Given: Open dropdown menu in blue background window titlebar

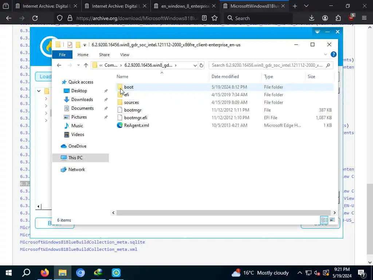Looking at the screenshot, I should 317,32.
